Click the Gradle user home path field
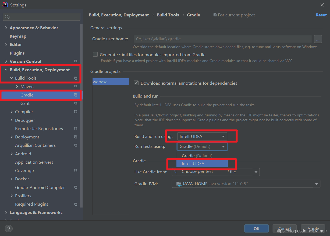Screen dimensions: 330x236 point(223,39)
